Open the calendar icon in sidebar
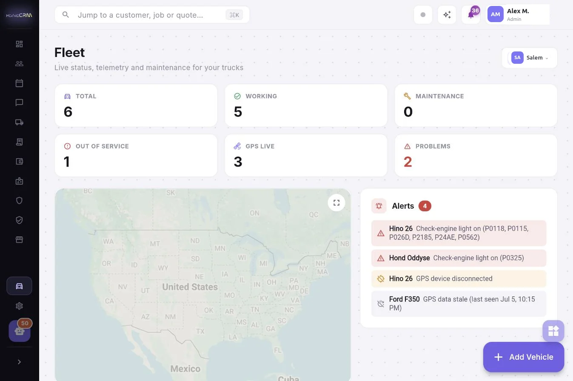Image resolution: width=573 pixels, height=381 pixels. pos(19,83)
